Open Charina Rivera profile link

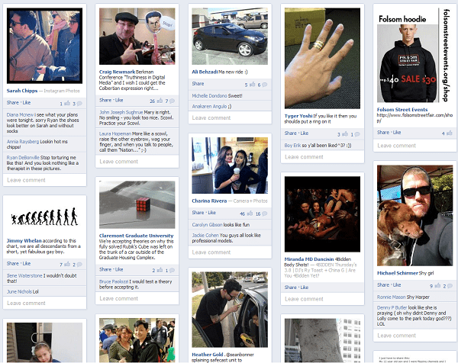[x=209, y=201]
